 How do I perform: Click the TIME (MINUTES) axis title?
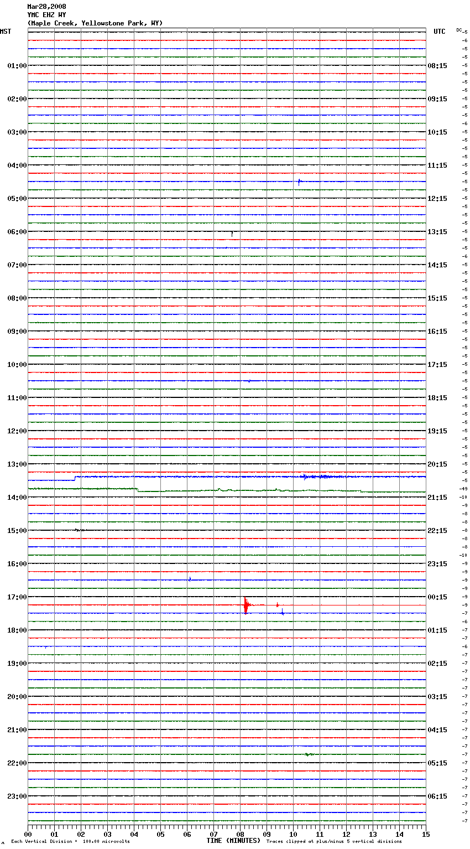(x=233, y=841)
